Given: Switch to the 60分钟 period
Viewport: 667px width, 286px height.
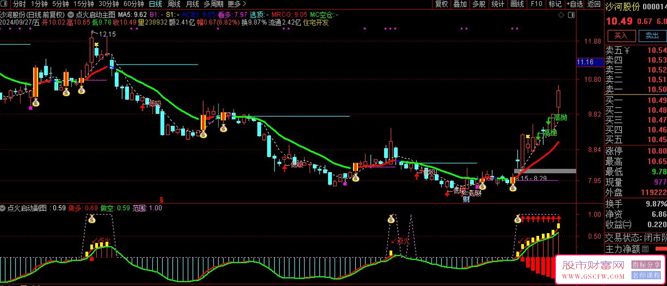Looking at the screenshot, I should 133,4.
